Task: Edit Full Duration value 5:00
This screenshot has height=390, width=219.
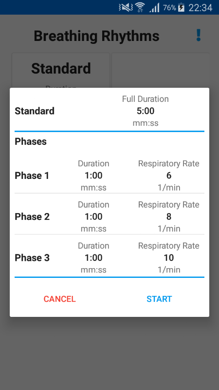Action: coord(146,111)
